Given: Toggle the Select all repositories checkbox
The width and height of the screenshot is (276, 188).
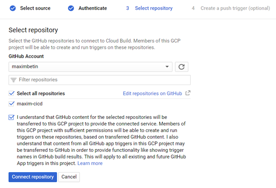Looking at the screenshot, I should (11, 93).
